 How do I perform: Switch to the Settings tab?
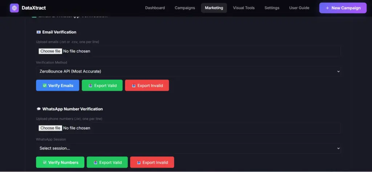tap(272, 8)
